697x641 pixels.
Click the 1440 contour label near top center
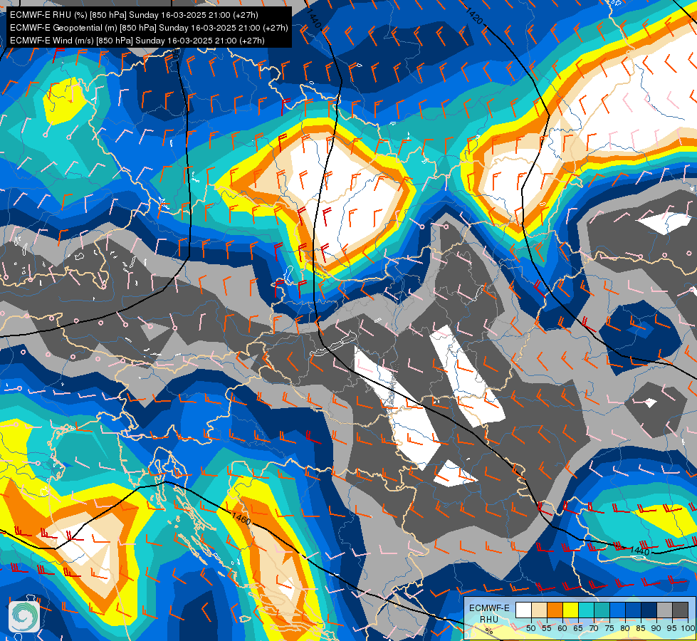coord(313,19)
